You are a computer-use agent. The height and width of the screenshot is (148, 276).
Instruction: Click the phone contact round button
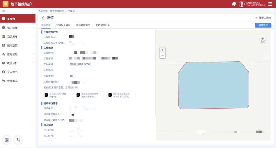pyautogui.click(x=18, y=140)
